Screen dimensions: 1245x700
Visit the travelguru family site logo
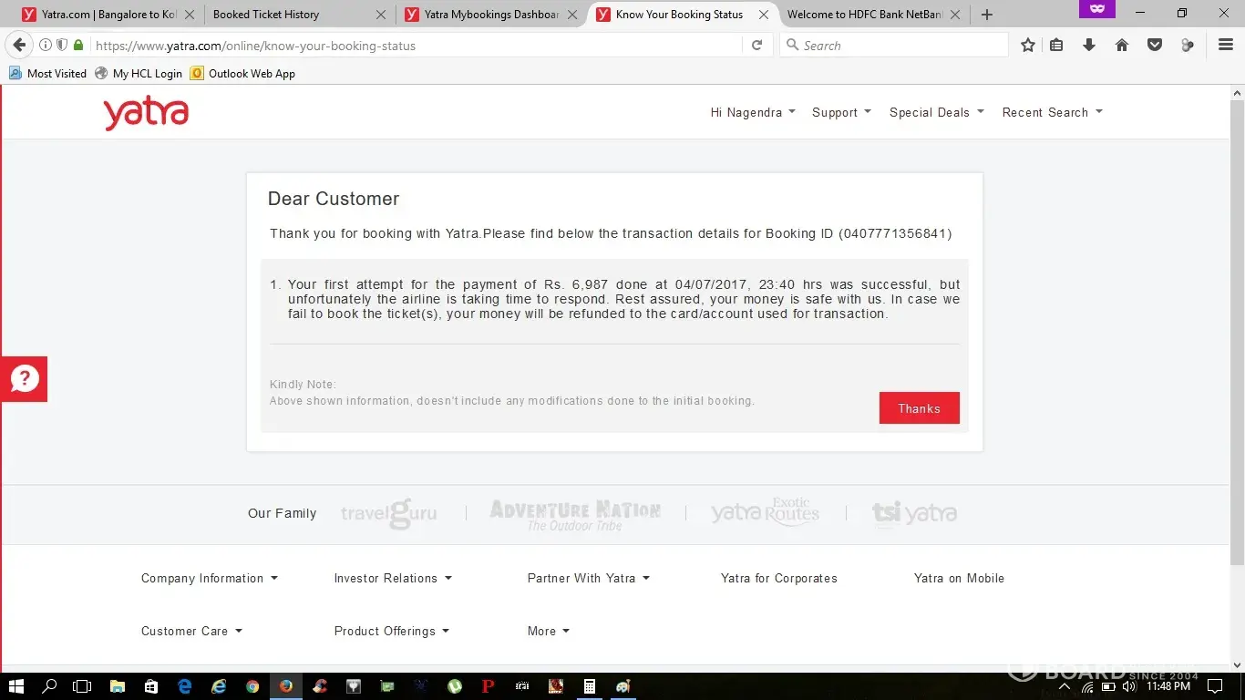(388, 514)
